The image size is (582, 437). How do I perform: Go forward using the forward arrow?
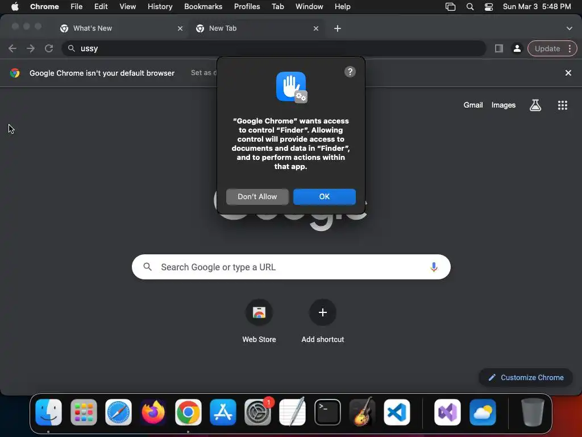click(31, 49)
